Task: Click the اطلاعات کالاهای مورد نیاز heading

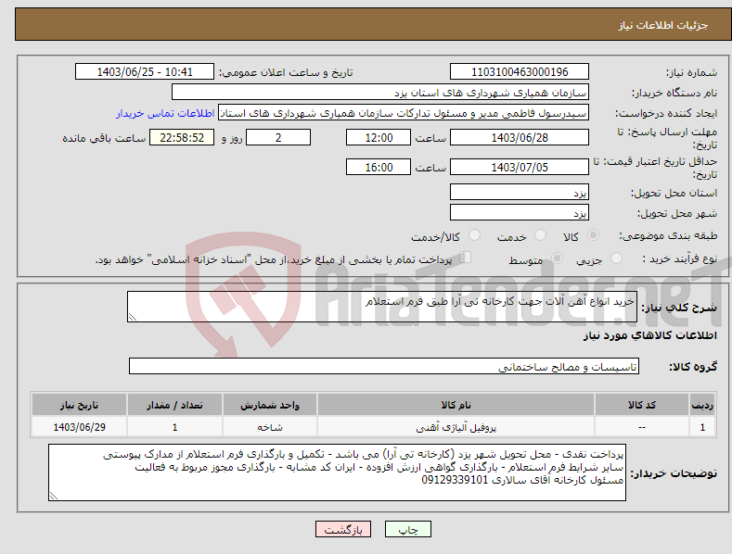Action: [649, 335]
